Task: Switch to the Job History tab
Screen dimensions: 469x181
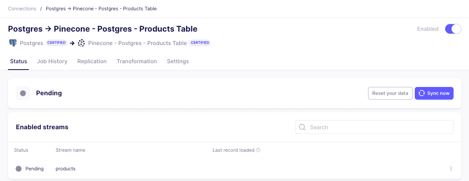Action: click(52, 61)
